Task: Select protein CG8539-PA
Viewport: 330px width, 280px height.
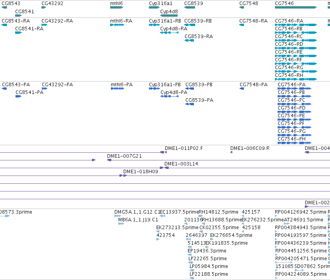Action: coord(199,100)
